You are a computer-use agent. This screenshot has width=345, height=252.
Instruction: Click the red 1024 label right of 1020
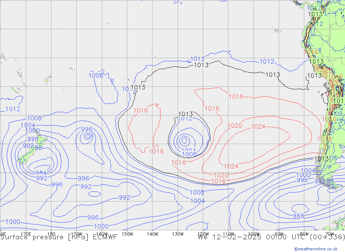(x=258, y=127)
